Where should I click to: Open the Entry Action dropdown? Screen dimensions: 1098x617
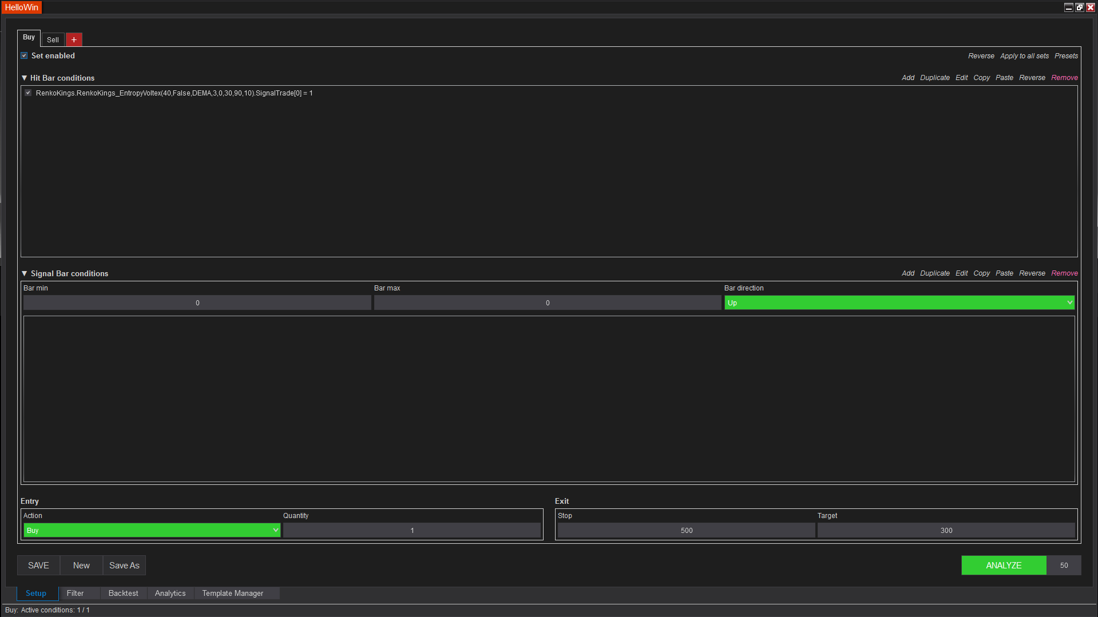[152, 530]
